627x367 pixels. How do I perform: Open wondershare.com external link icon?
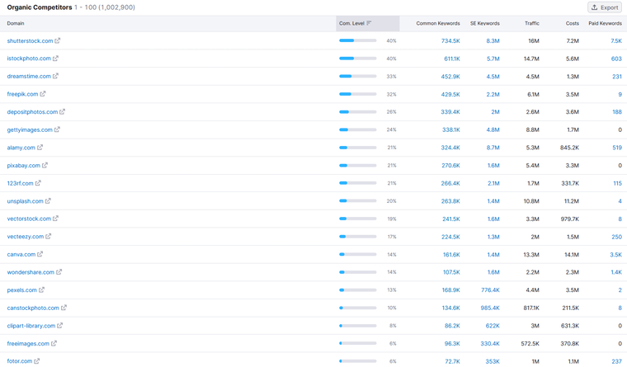pyautogui.click(x=59, y=272)
